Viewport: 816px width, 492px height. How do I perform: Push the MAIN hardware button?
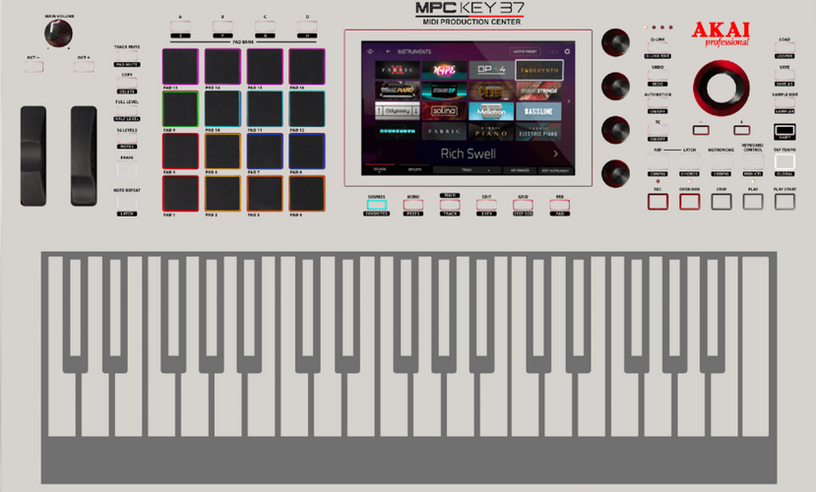[x=450, y=205]
